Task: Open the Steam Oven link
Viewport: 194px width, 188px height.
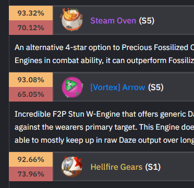Action: 113,21
